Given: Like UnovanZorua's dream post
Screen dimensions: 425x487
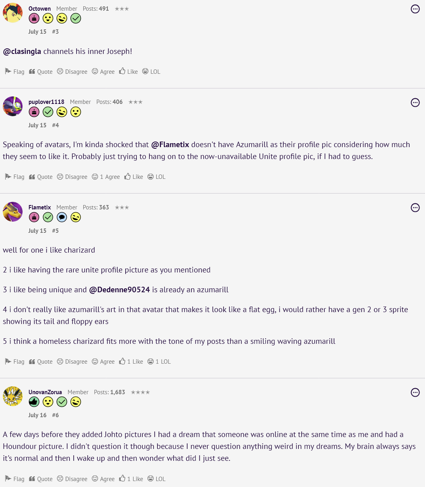Looking at the screenshot, I should (x=131, y=479).
